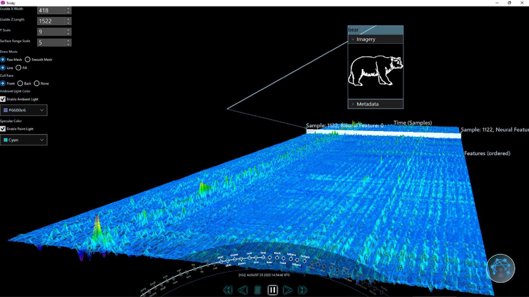
Task: Decrease the Surface Range Scale value
Action: pyautogui.click(x=68, y=44)
